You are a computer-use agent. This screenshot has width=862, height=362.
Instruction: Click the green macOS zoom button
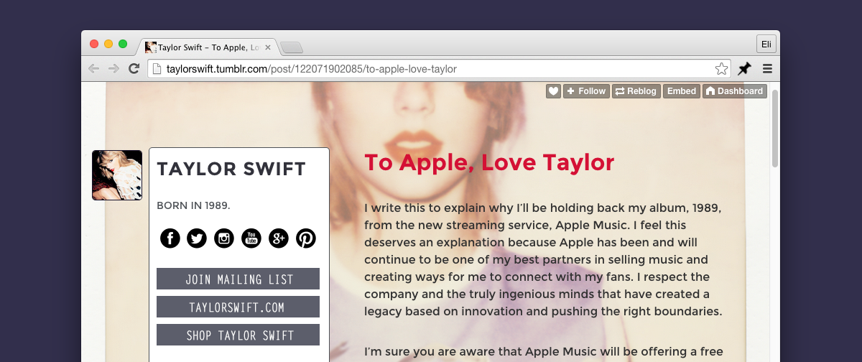pyautogui.click(x=123, y=44)
